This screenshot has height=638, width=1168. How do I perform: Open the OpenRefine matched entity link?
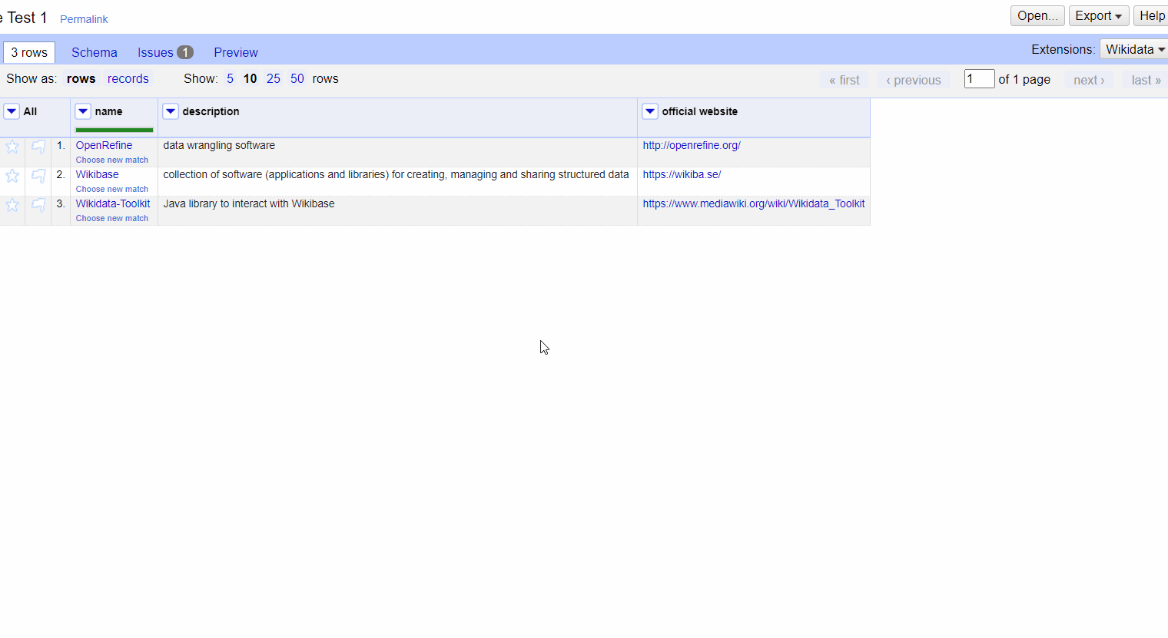click(104, 145)
